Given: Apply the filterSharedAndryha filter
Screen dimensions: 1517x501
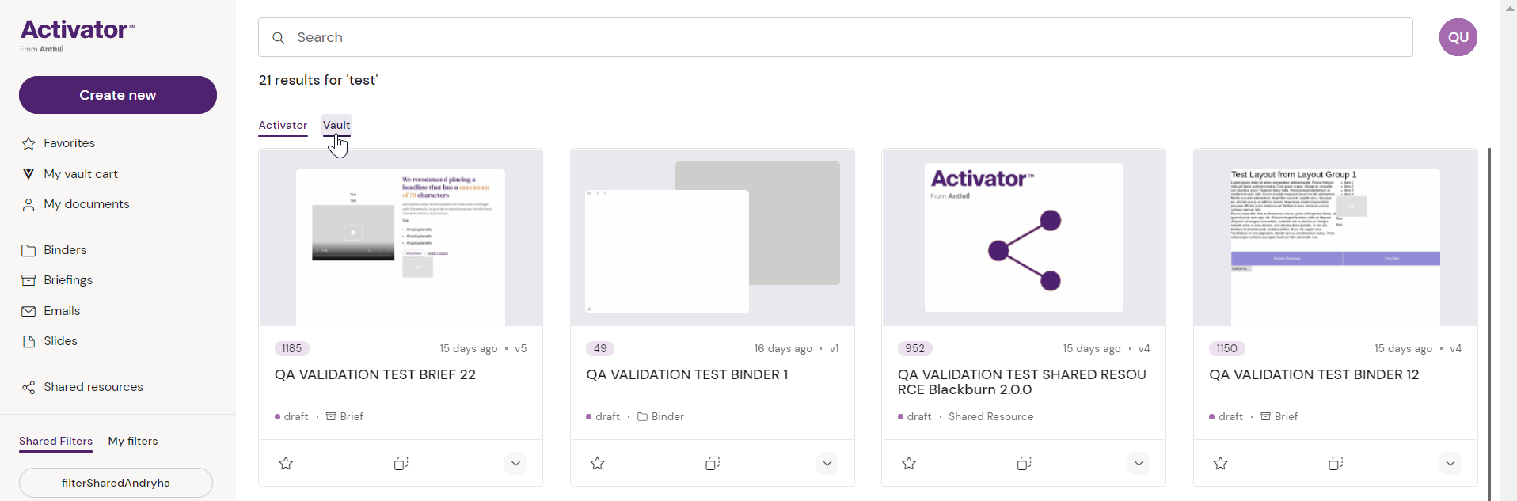Looking at the screenshot, I should [x=116, y=483].
